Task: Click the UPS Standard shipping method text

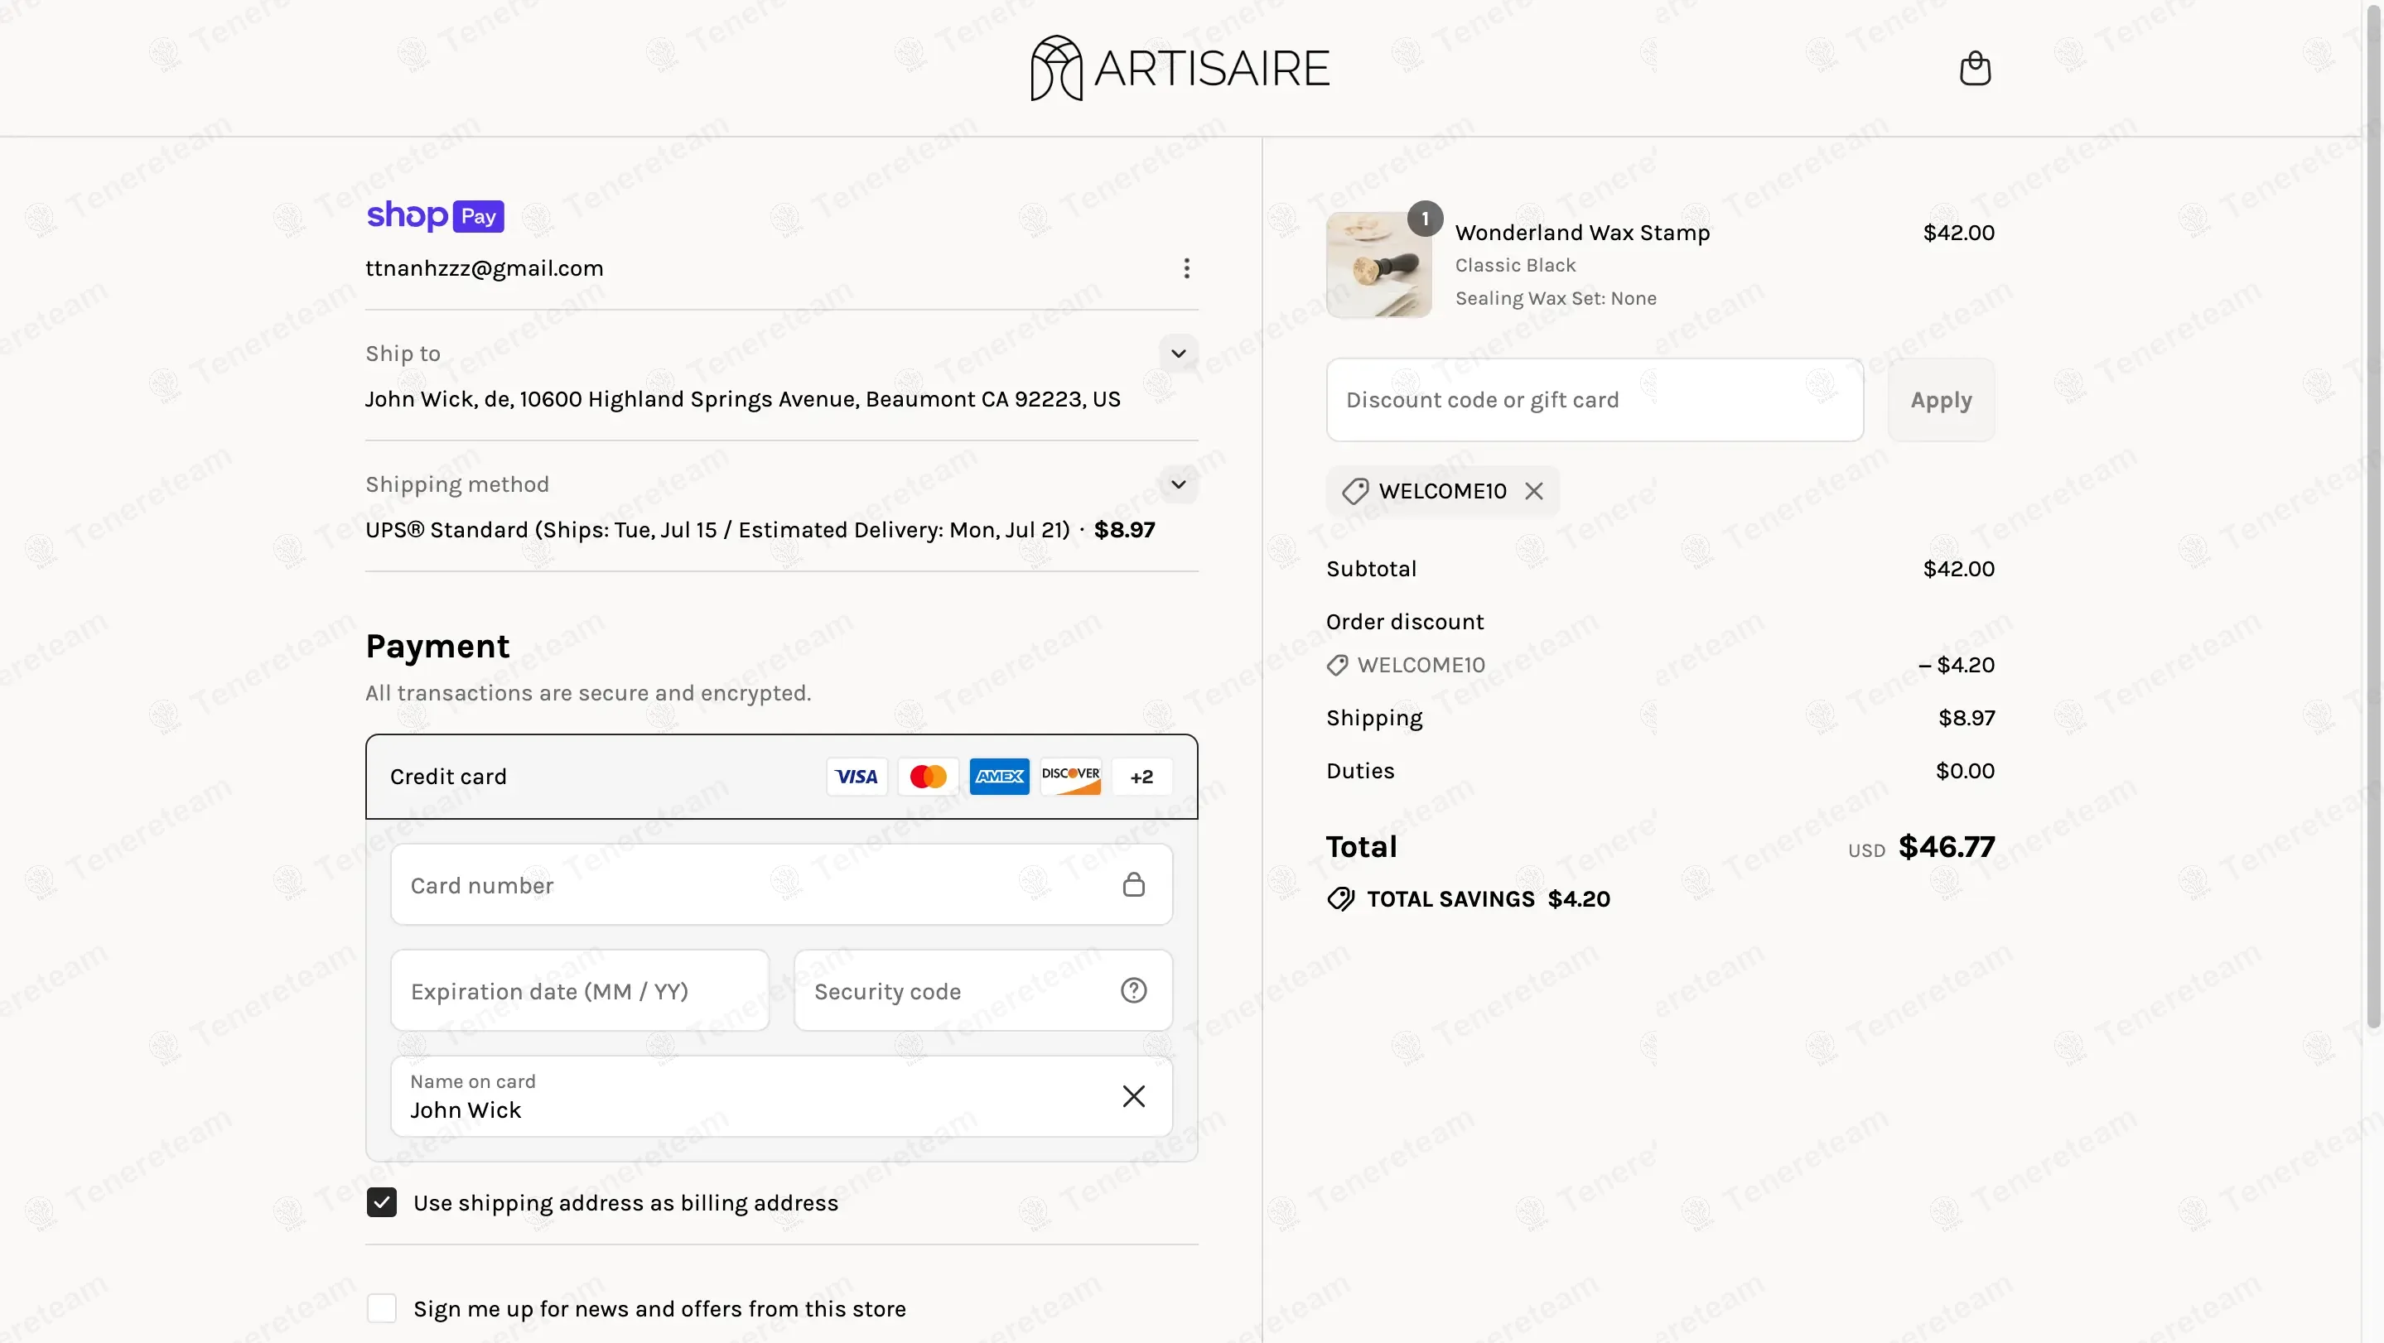Action: pyautogui.click(x=717, y=530)
